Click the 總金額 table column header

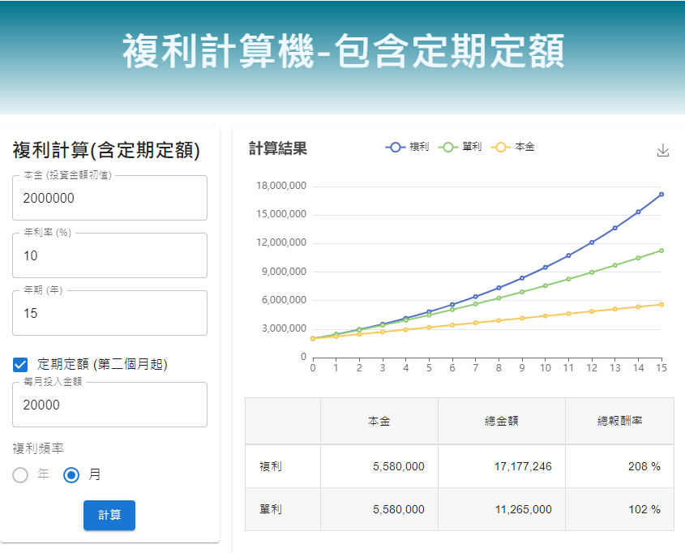501,421
